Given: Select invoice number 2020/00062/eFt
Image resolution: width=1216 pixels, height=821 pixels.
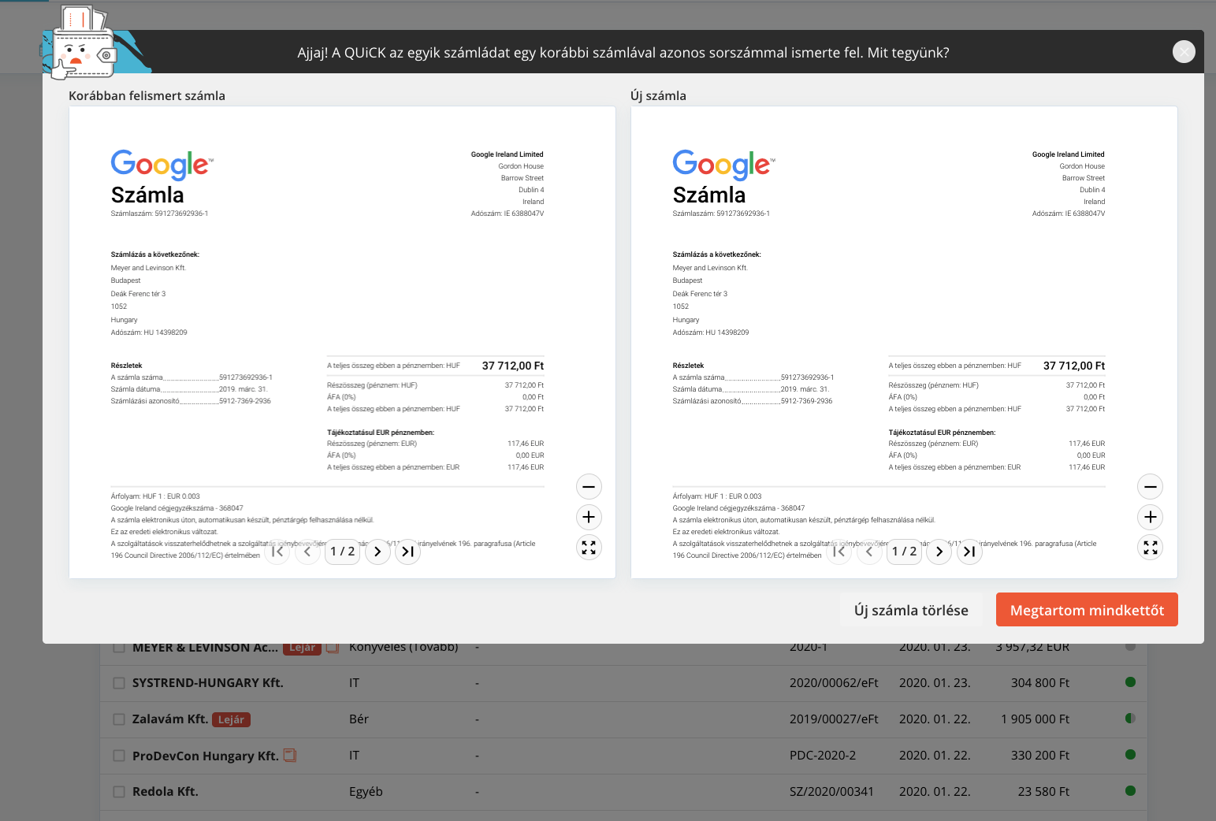Looking at the screenshot, I should click(834, 683).
